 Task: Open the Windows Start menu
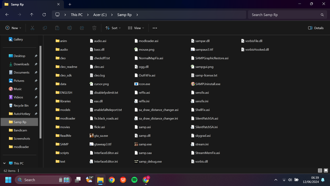click(x=8, y=180)
